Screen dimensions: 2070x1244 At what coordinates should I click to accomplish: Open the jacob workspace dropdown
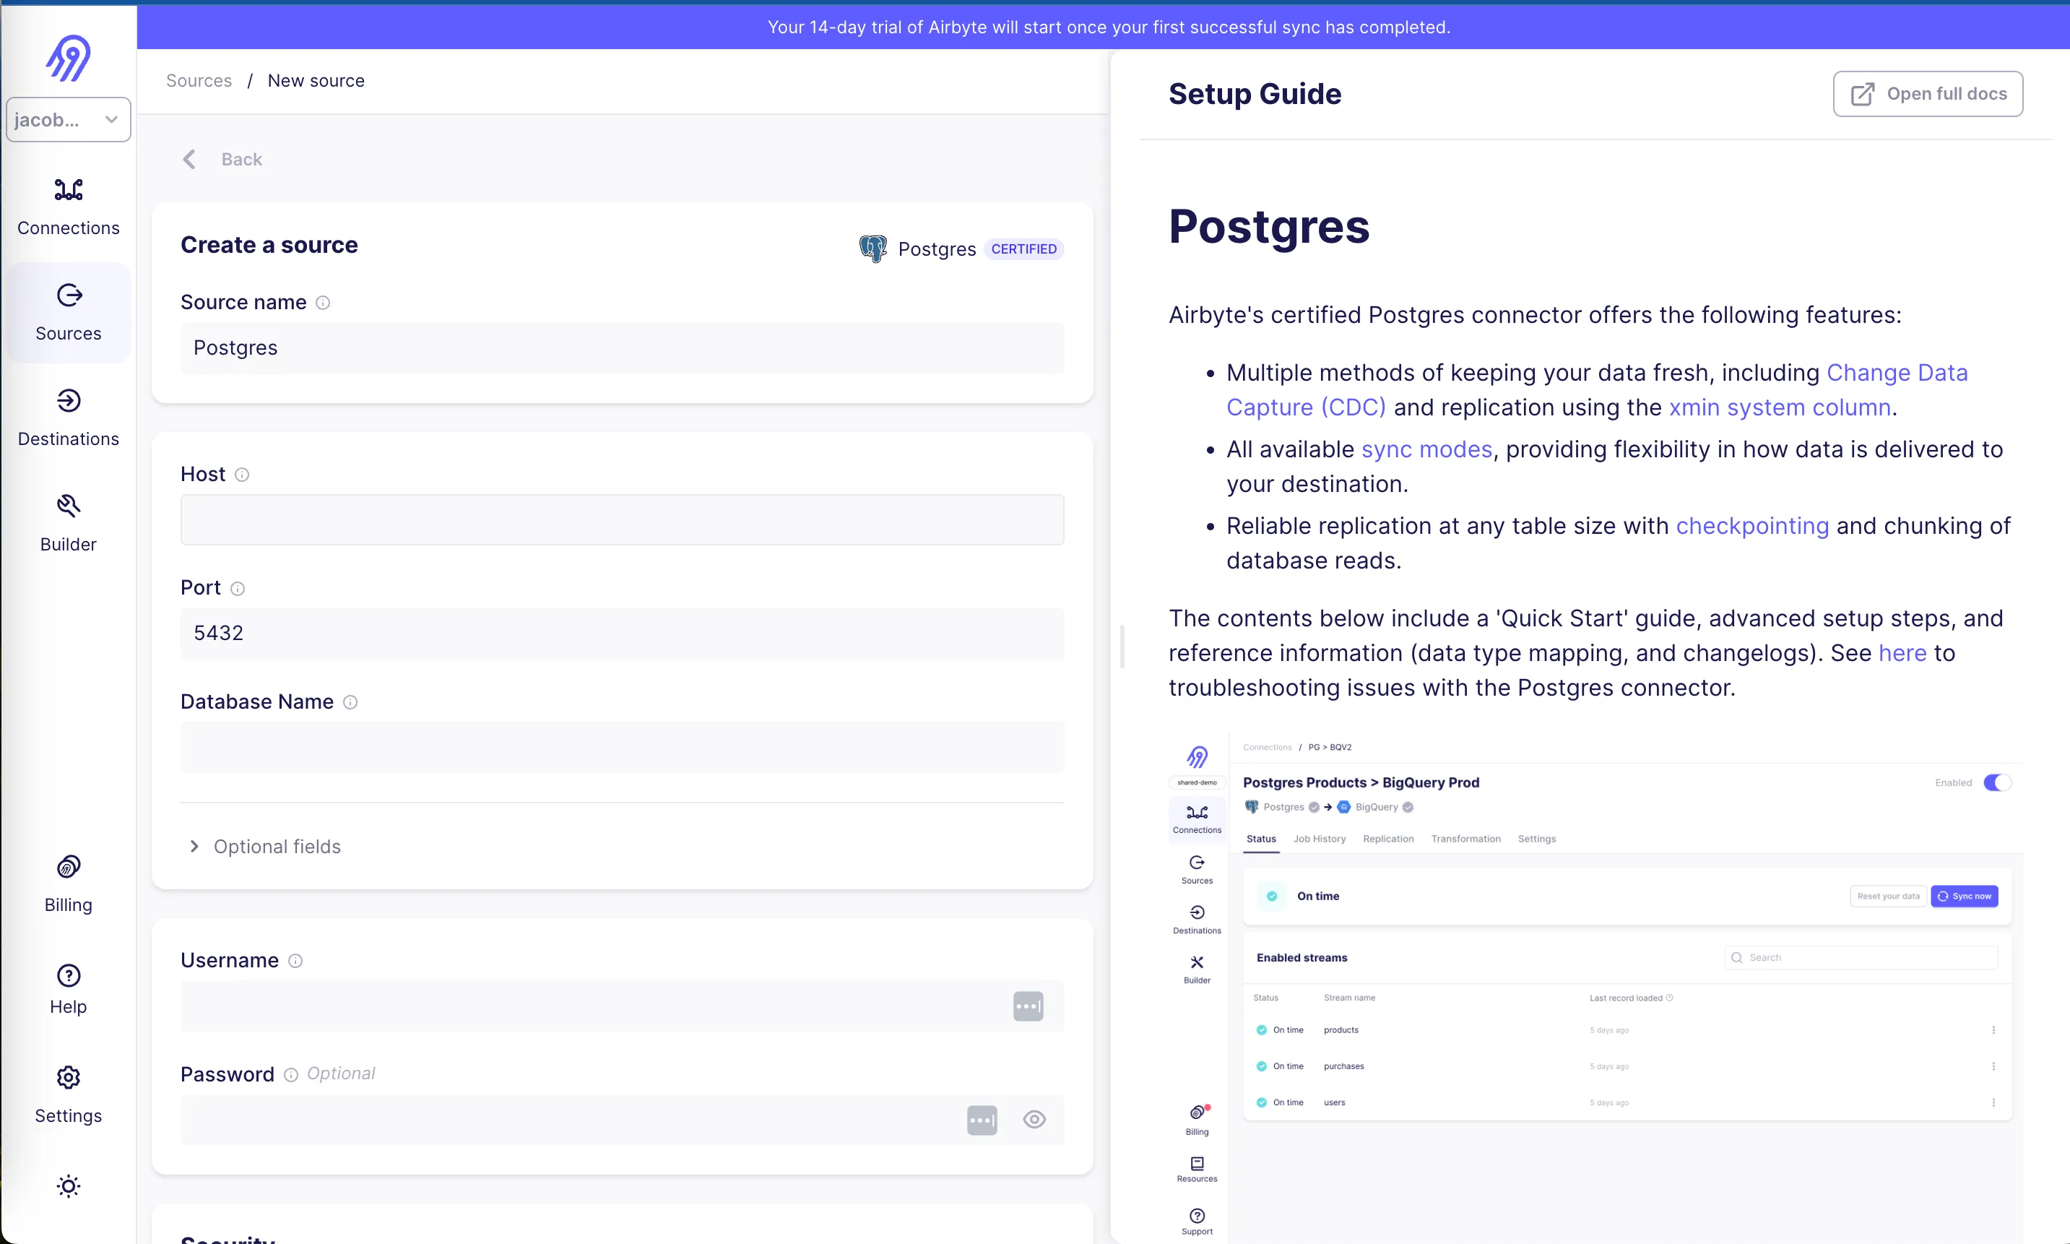point(68,119)
